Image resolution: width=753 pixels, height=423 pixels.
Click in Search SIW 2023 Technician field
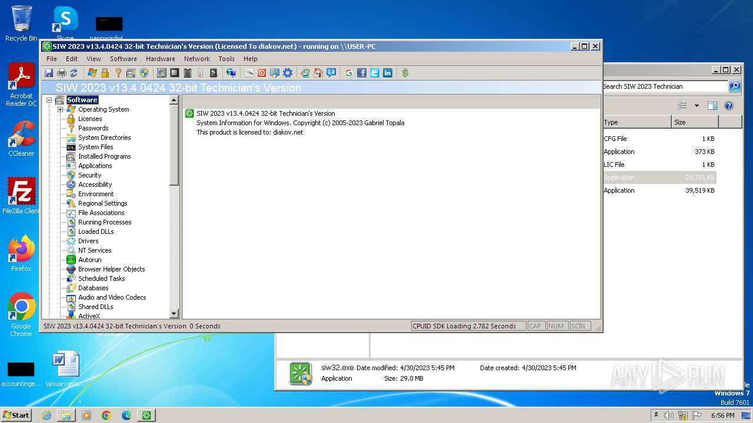click(x=665, y=86)
